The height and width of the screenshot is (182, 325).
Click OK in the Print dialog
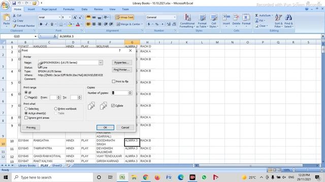[x=105, y=127]
